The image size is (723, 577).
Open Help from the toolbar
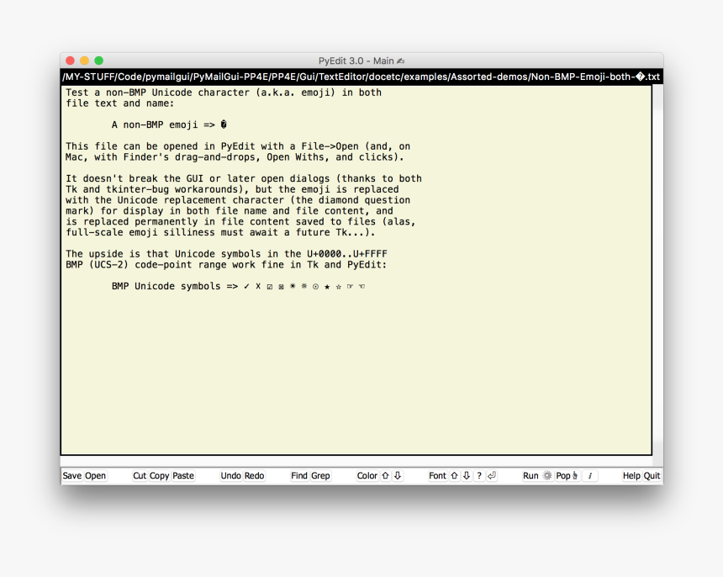click(631, 475)
